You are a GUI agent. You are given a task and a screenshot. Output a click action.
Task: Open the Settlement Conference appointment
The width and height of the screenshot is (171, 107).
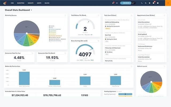(x=145, y=46)
